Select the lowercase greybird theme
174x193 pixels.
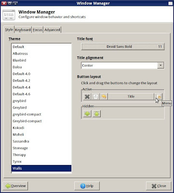[x=41, y=101]
